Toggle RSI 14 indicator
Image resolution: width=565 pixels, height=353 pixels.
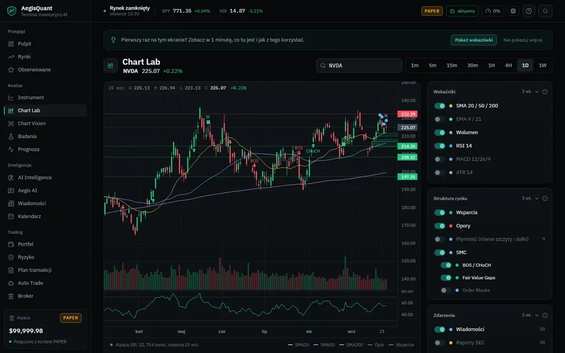point(440,146)
